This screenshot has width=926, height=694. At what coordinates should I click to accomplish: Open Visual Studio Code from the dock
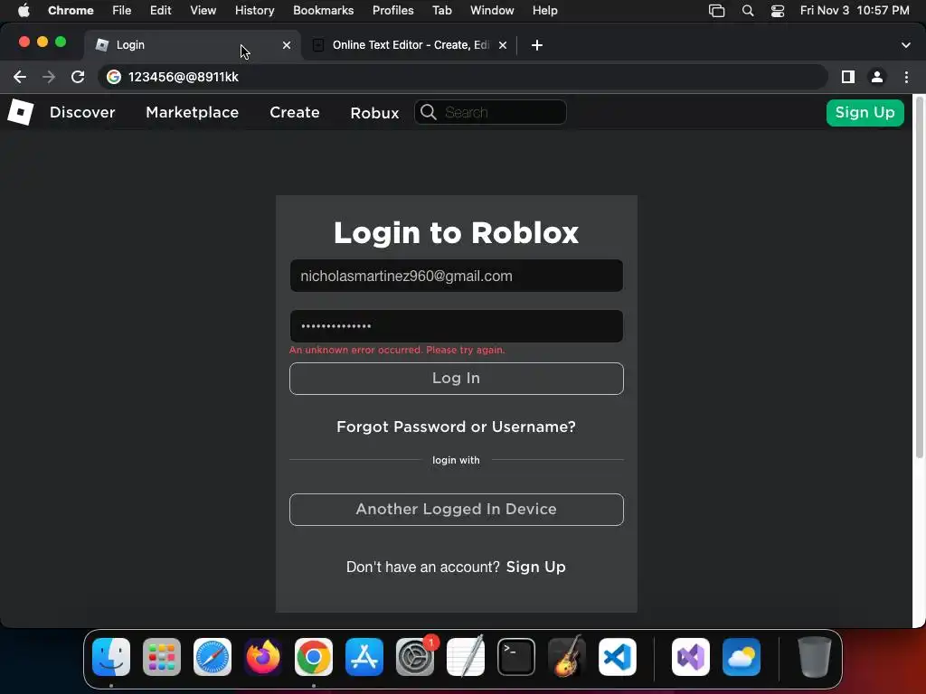click(618, 657)
